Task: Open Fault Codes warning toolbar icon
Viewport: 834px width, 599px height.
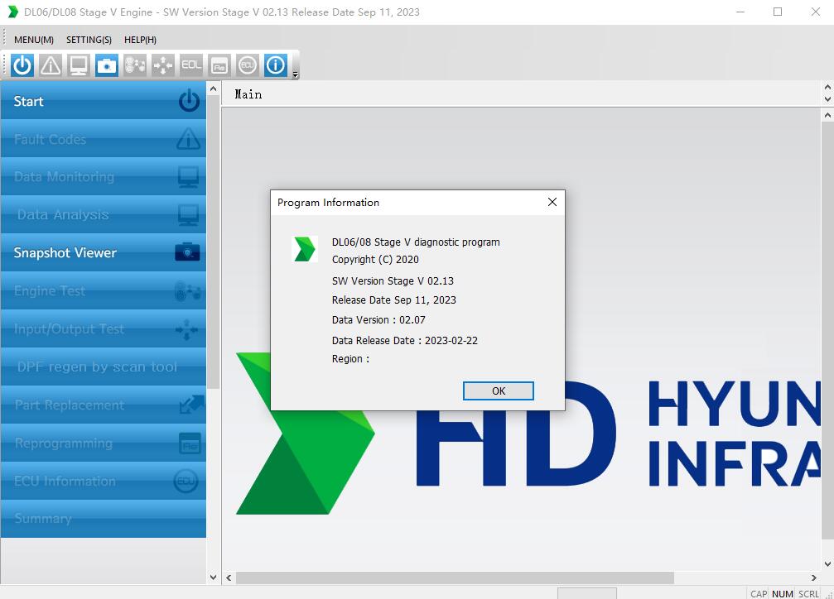Action: pyautogui.click(x=51, y=65)
